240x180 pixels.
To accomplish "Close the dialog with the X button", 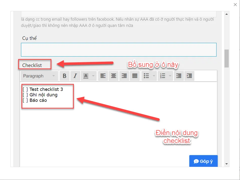I will pyautogui.click(x=235, y=5).
